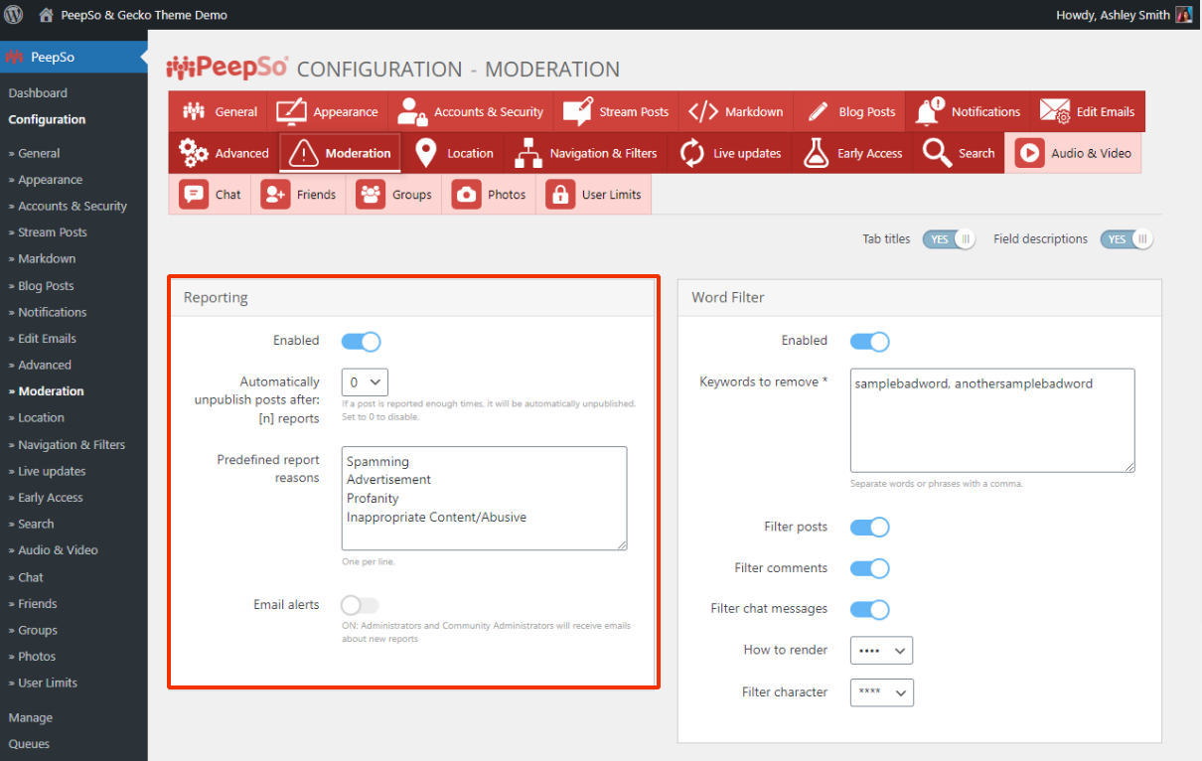
Task: Open PeepSo & Gecko Theme Demo site link
Action: point(144,15)
